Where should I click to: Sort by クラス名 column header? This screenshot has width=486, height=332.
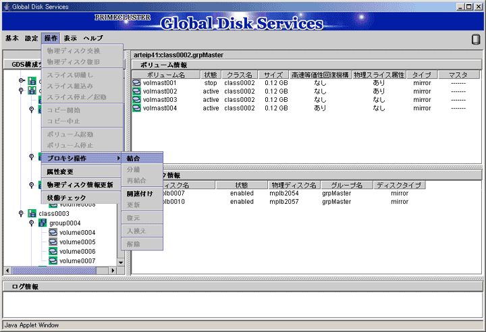(240, 75)
